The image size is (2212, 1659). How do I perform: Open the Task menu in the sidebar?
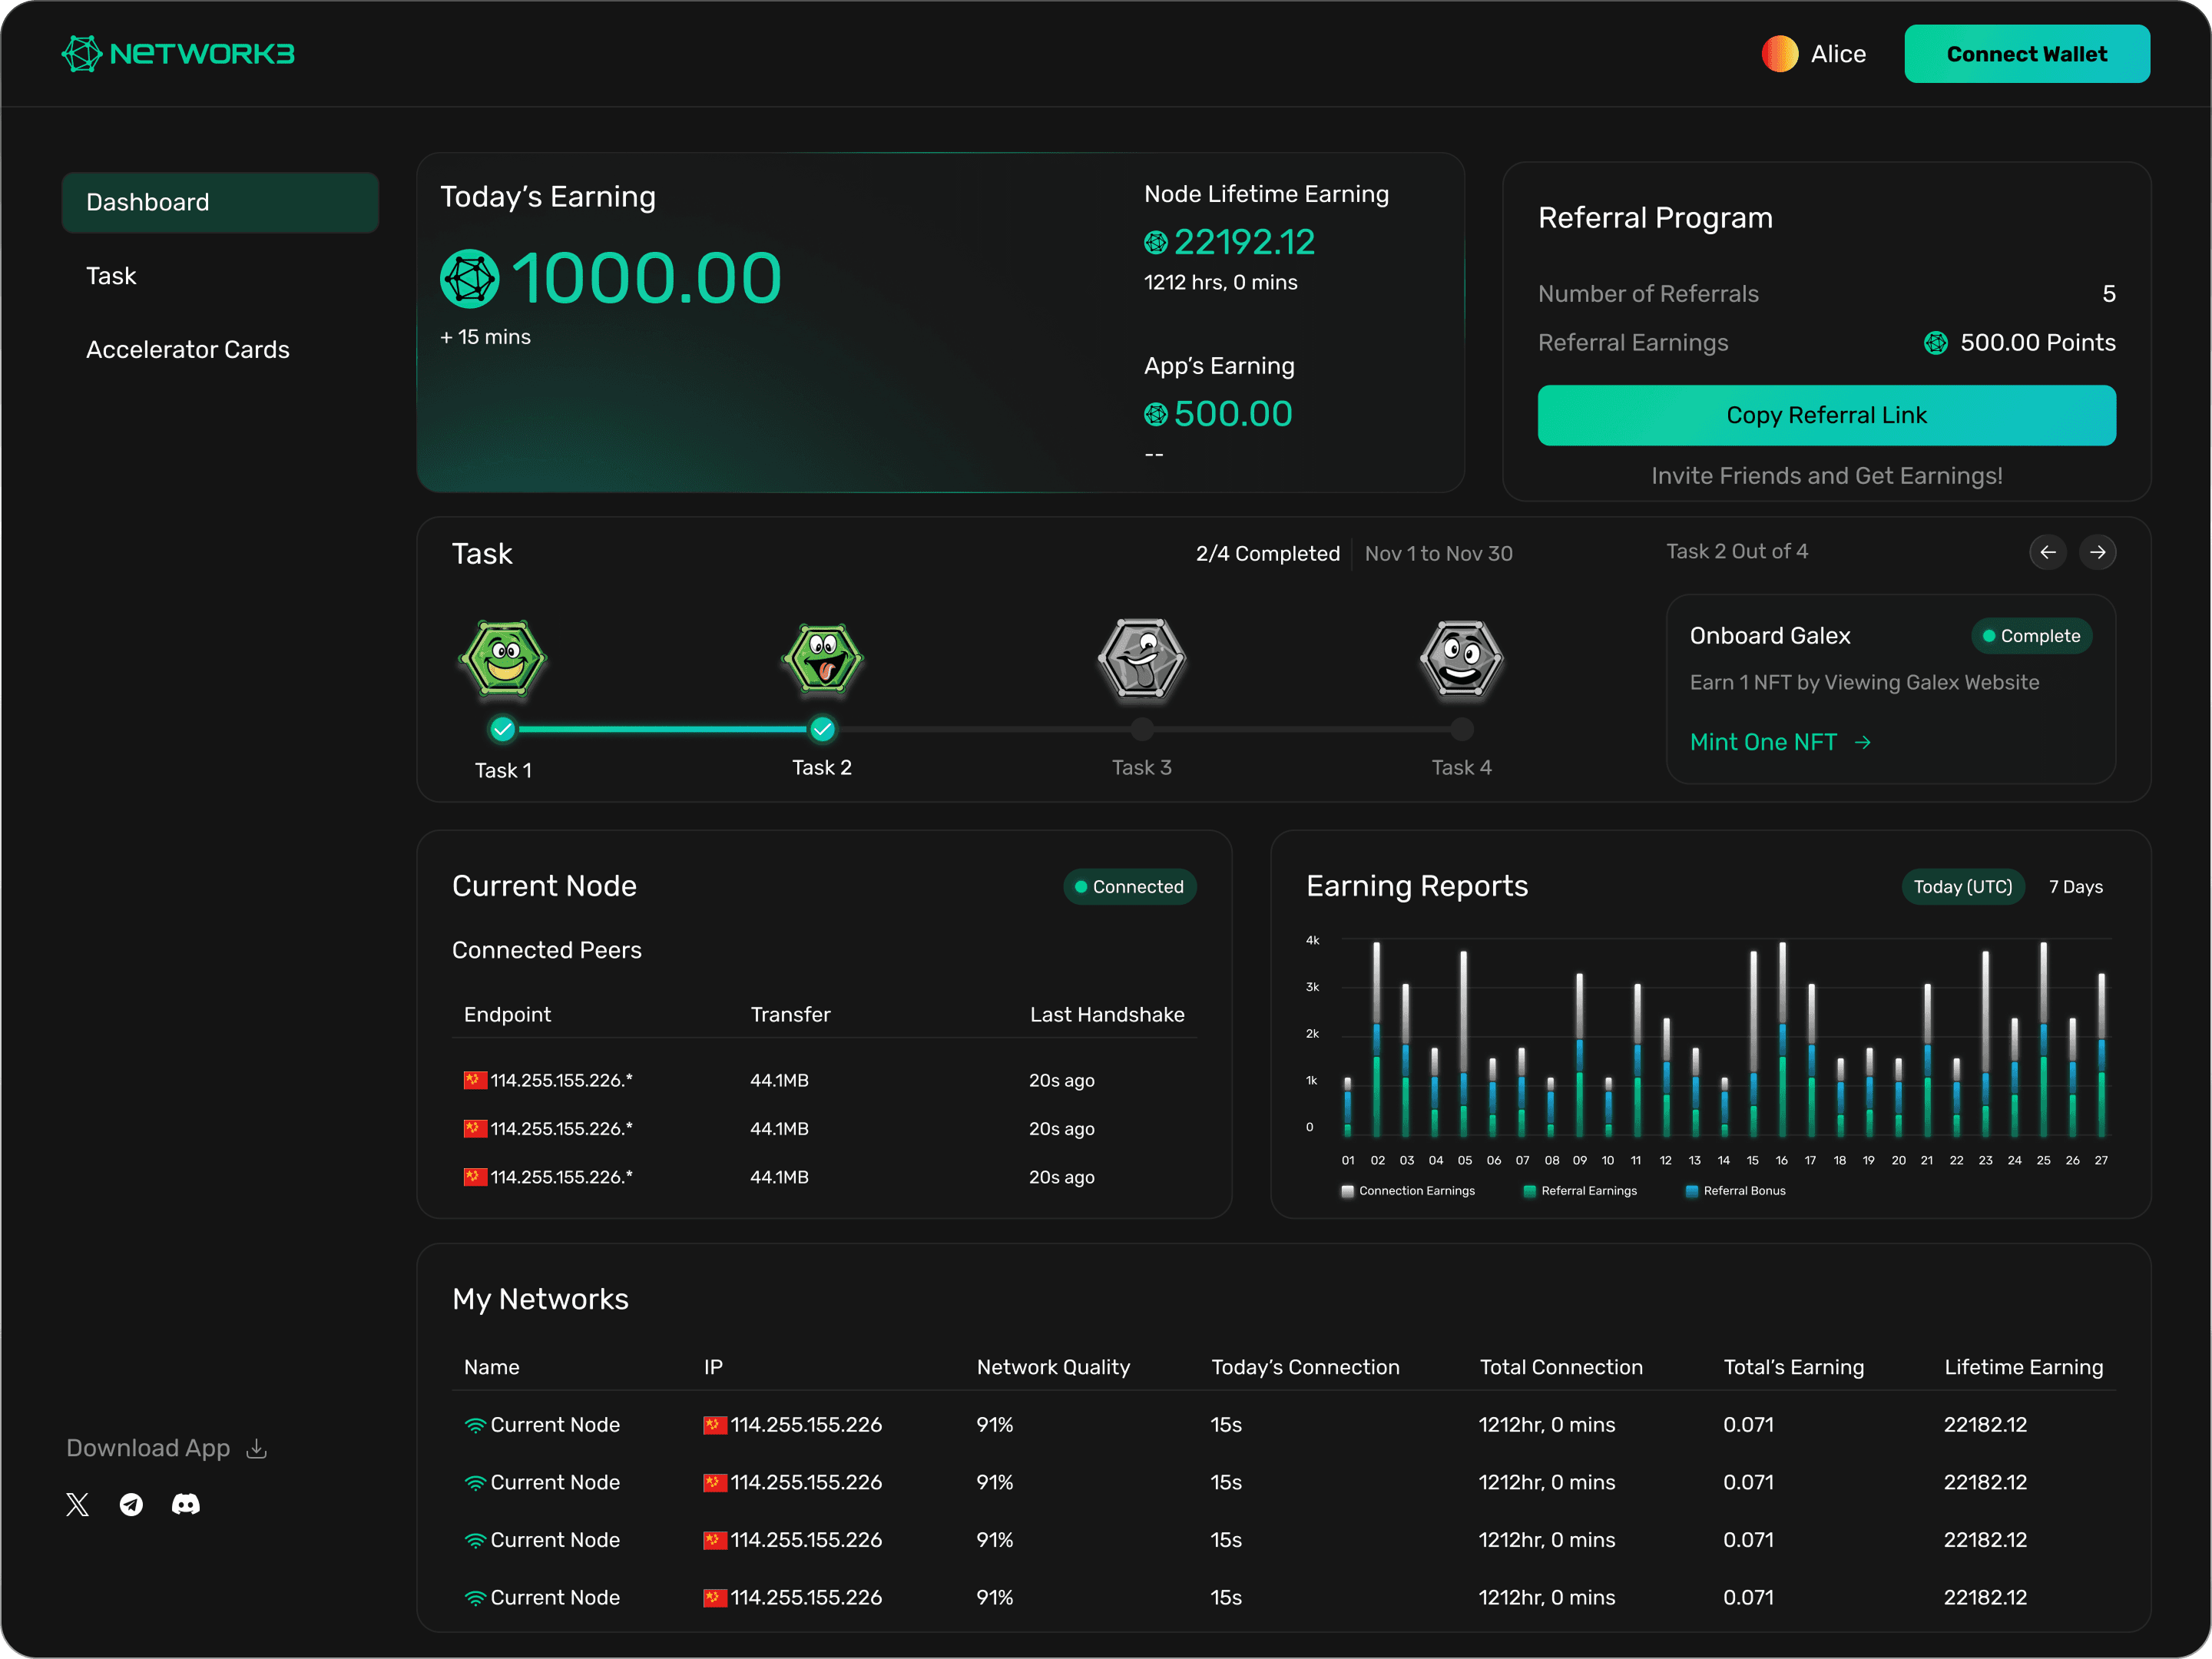click(111, 276)
